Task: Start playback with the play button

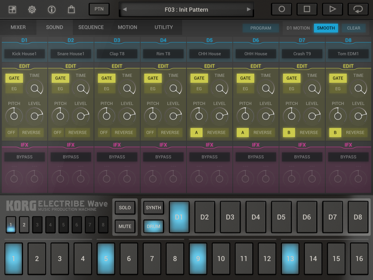Action: tap(332, 9)
